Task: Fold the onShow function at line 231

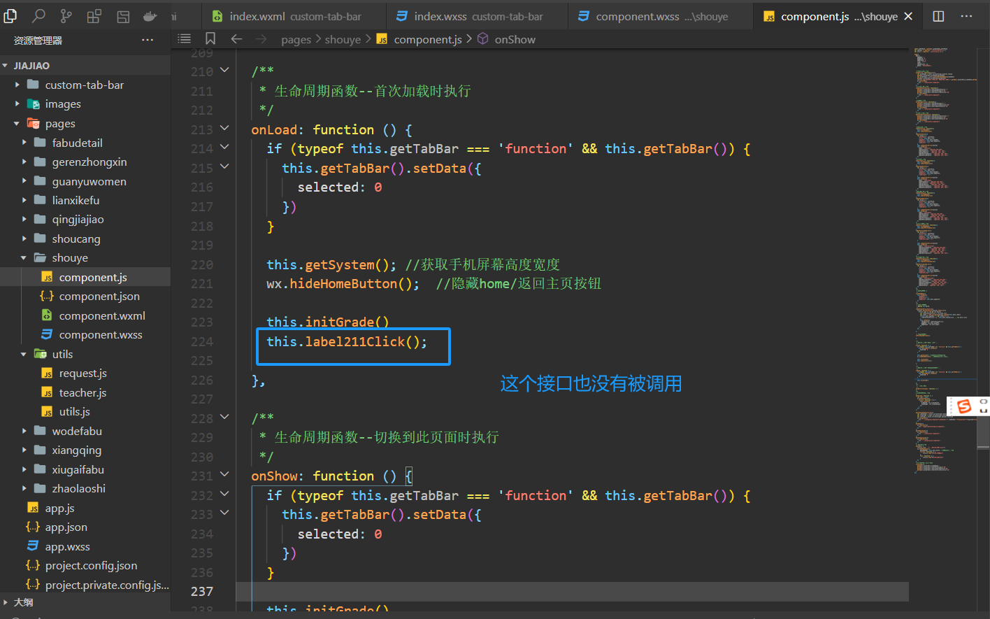Action: pos(224,474)
